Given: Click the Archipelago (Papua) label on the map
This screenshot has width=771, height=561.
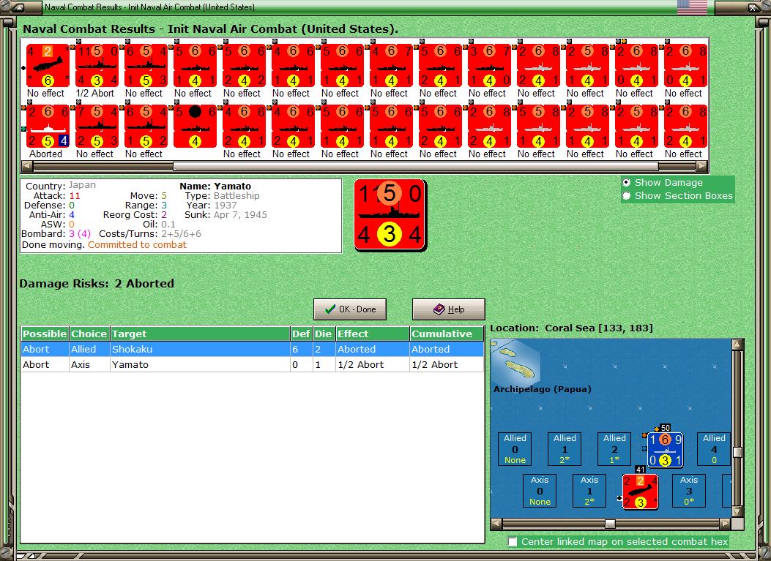Looking at the screenshot, I should coord(543,389).
